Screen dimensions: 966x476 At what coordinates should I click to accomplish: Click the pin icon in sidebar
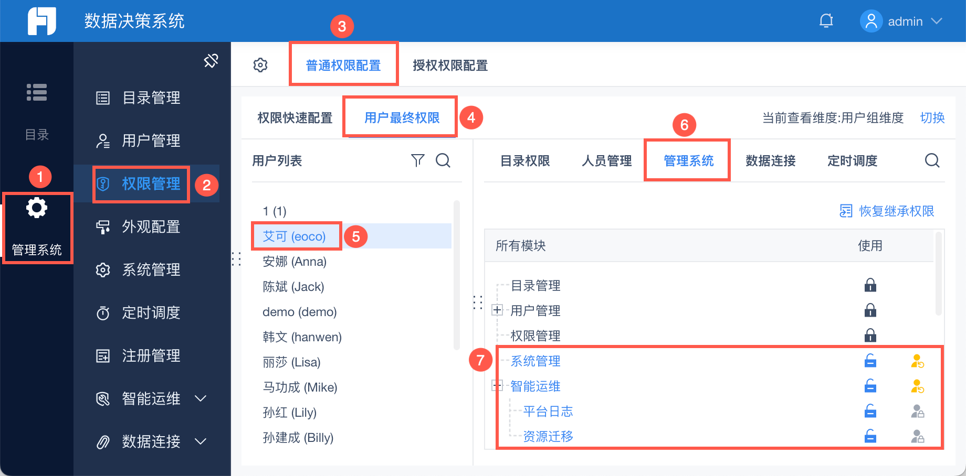pos(211,61)
